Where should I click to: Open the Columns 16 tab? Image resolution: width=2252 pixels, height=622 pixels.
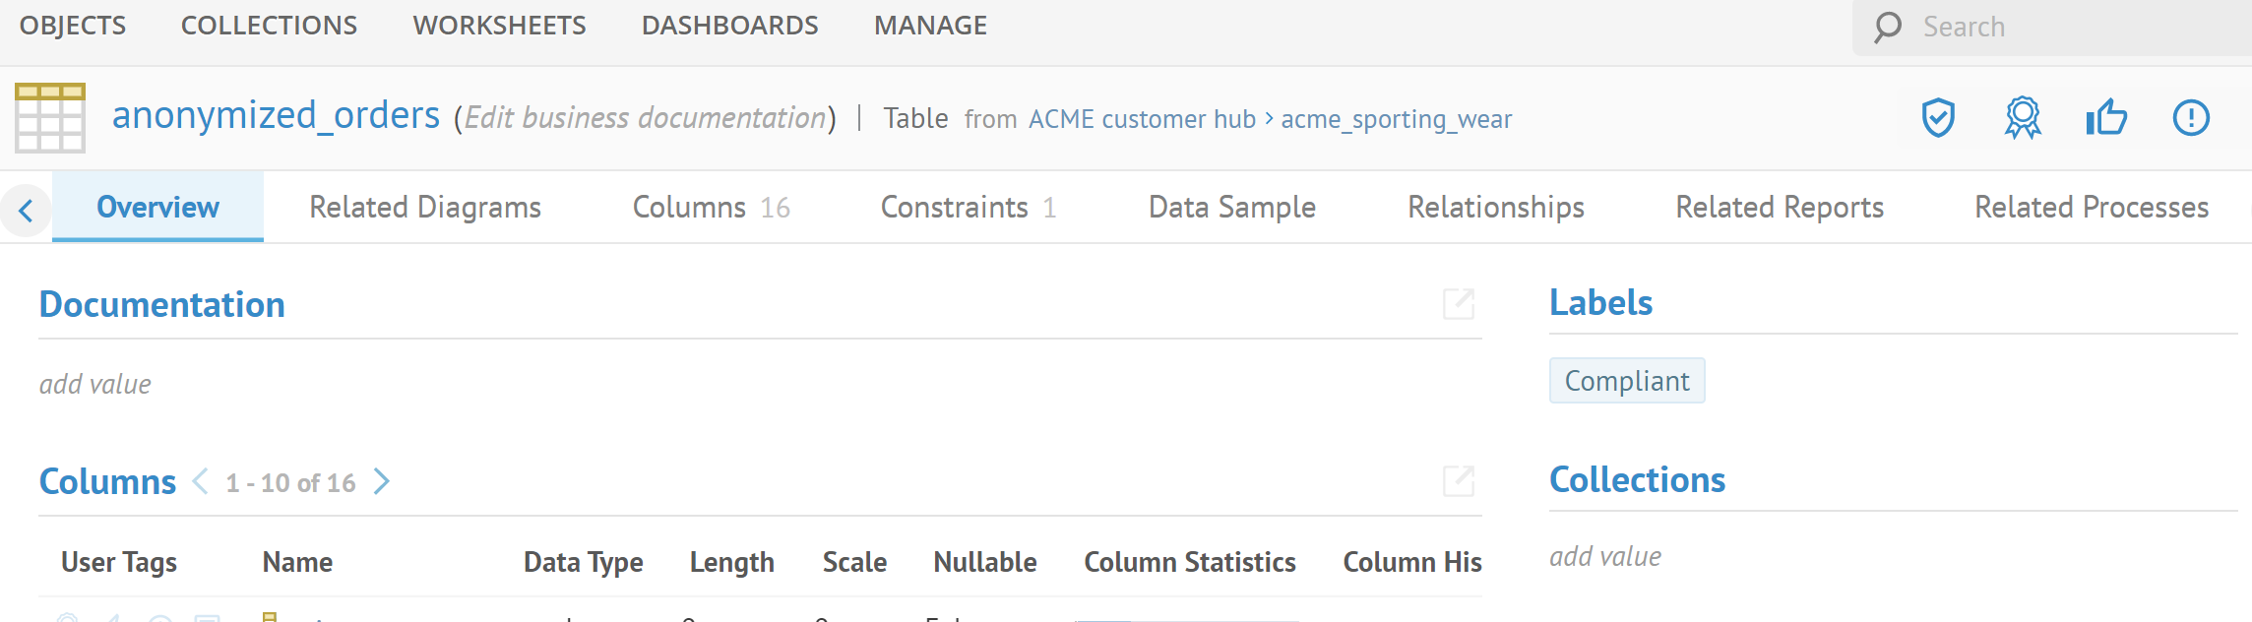coord(711,207)
